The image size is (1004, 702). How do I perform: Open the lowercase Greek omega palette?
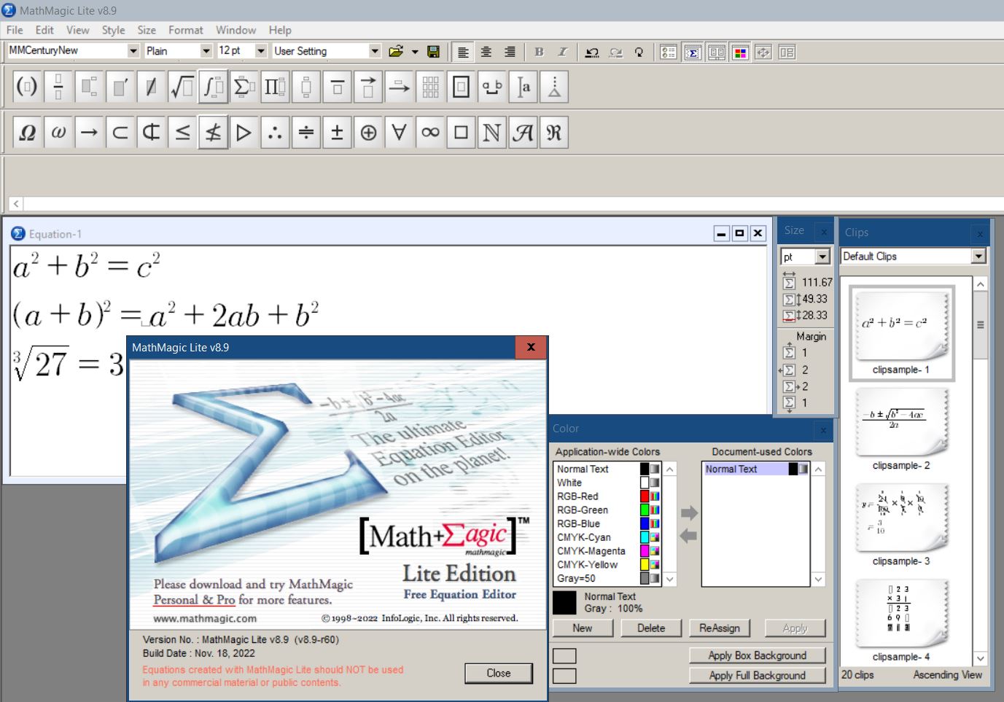pos(58,133)
